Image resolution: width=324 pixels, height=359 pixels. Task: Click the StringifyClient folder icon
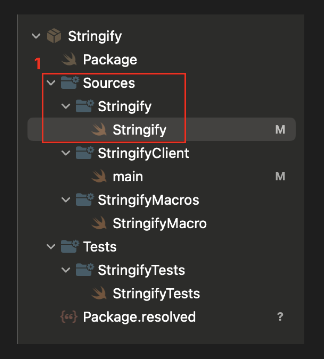tap(85, 153)
